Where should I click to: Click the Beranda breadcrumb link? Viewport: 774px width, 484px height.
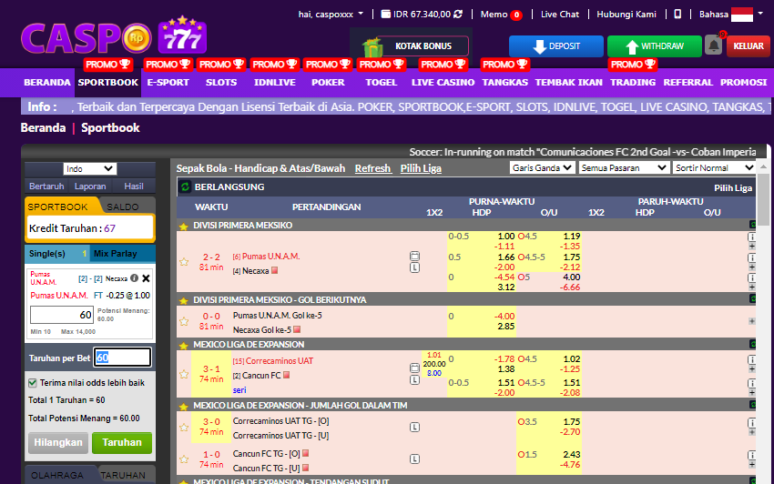[43, 128]
